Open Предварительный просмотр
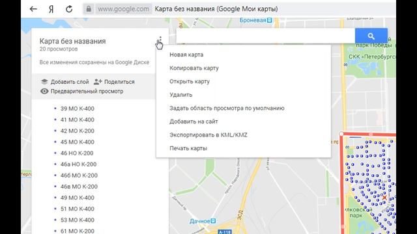 point(81,91)
